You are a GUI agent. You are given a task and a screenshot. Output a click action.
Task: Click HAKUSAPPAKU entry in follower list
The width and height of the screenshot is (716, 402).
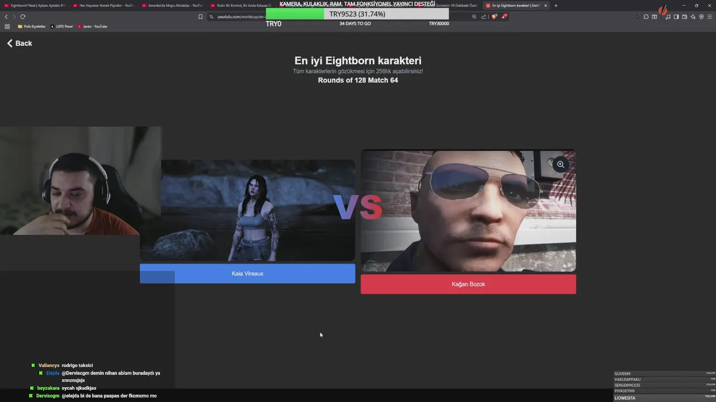[x=665, y=380]
